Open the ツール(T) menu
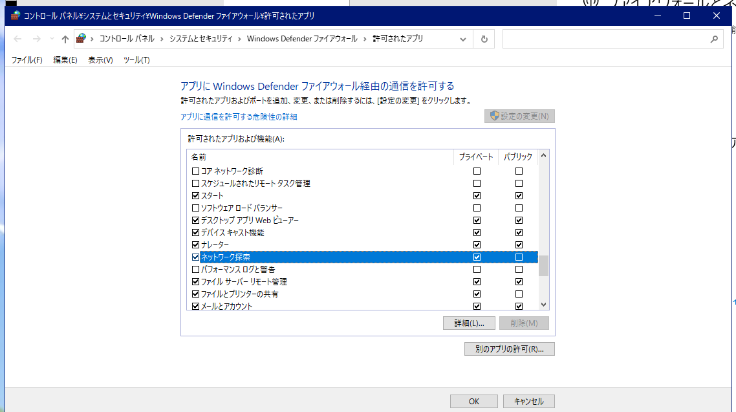Image resolution: width=736 pixels, height=412 pixels. 136,60
